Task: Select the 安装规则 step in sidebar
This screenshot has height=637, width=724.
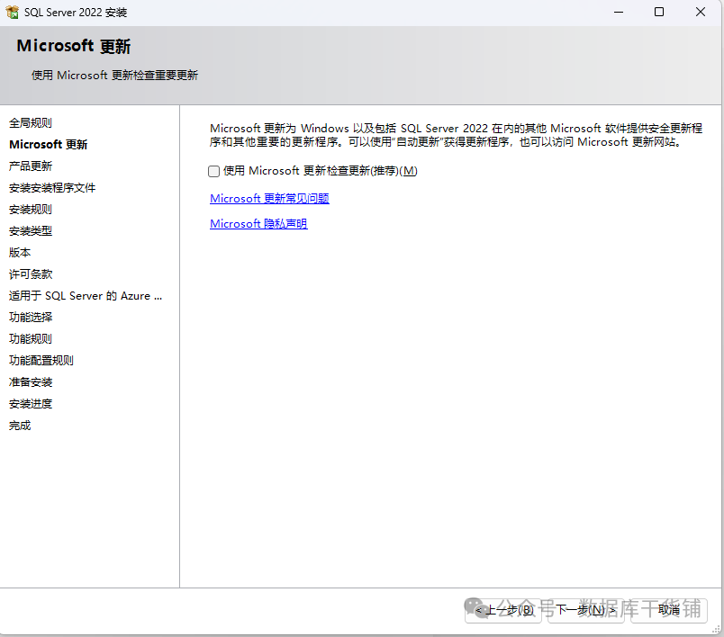Action: (31, 210)
